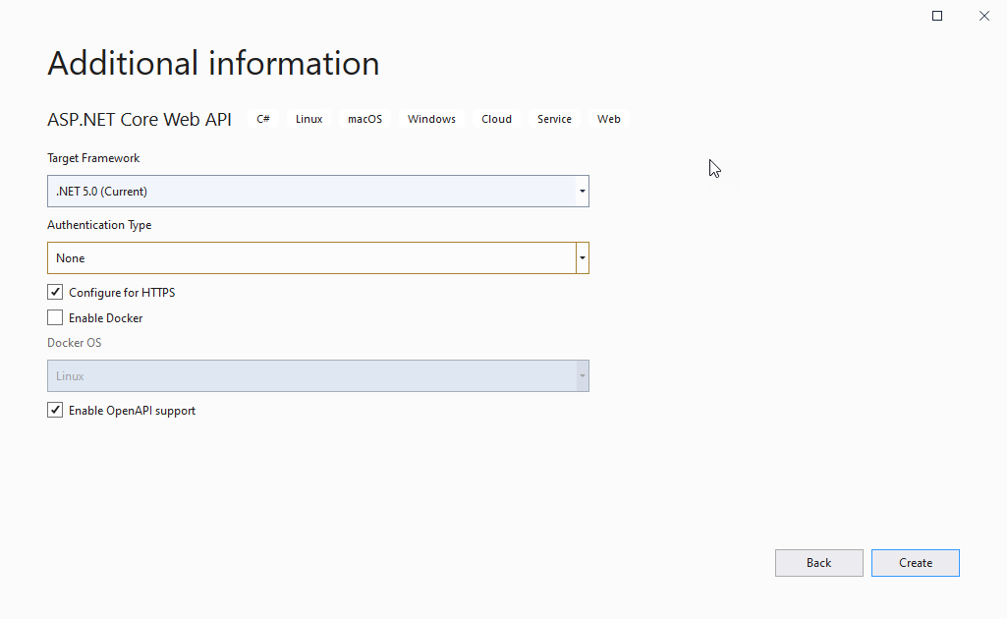Click the macOS tag
Screen dimensions: 1007x619
(364, 119)
